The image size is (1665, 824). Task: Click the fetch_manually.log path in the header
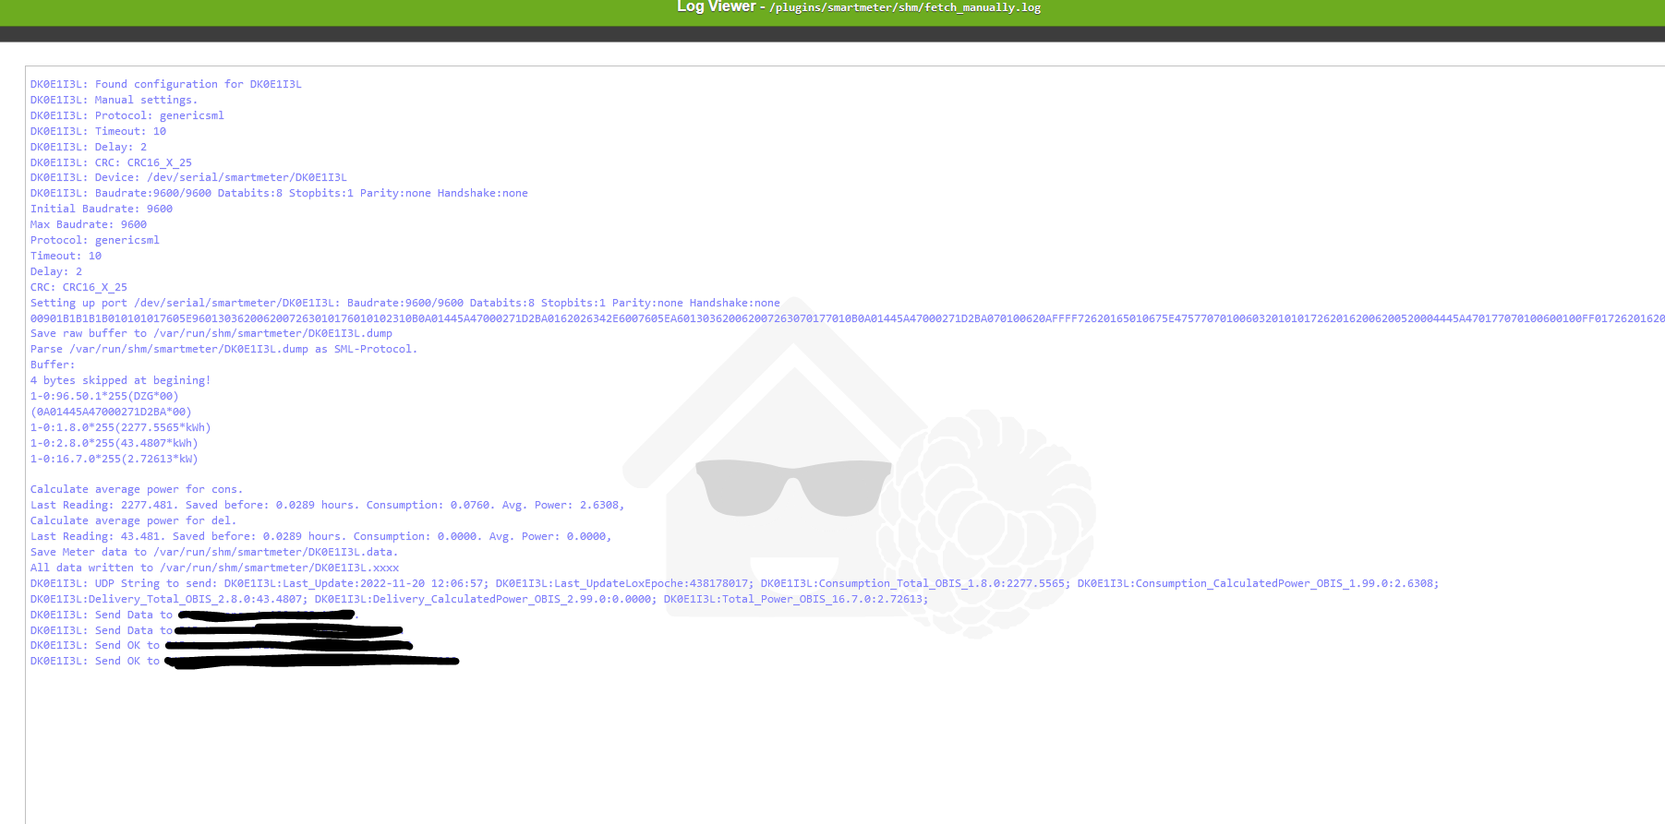(x=905, y=7)
